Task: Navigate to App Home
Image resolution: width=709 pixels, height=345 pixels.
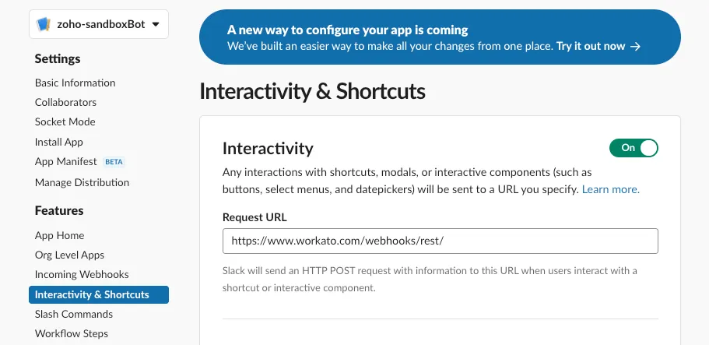Action: click(x=59, y=235)
